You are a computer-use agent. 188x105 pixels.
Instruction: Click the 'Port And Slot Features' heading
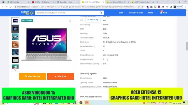pyautogui.click(x=91, y=97)
